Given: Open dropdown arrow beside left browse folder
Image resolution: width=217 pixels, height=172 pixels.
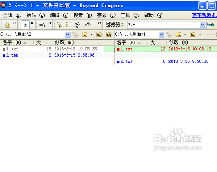Looking at the screenshot, I should click(91, 35).
